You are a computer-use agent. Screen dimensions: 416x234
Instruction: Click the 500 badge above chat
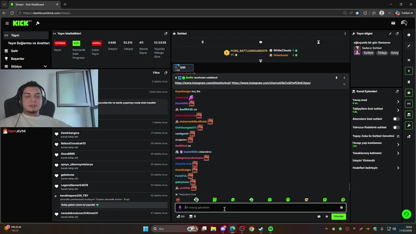tap(183, 68)
